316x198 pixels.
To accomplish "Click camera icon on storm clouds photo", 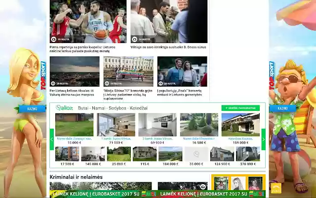I will point(53,83).
